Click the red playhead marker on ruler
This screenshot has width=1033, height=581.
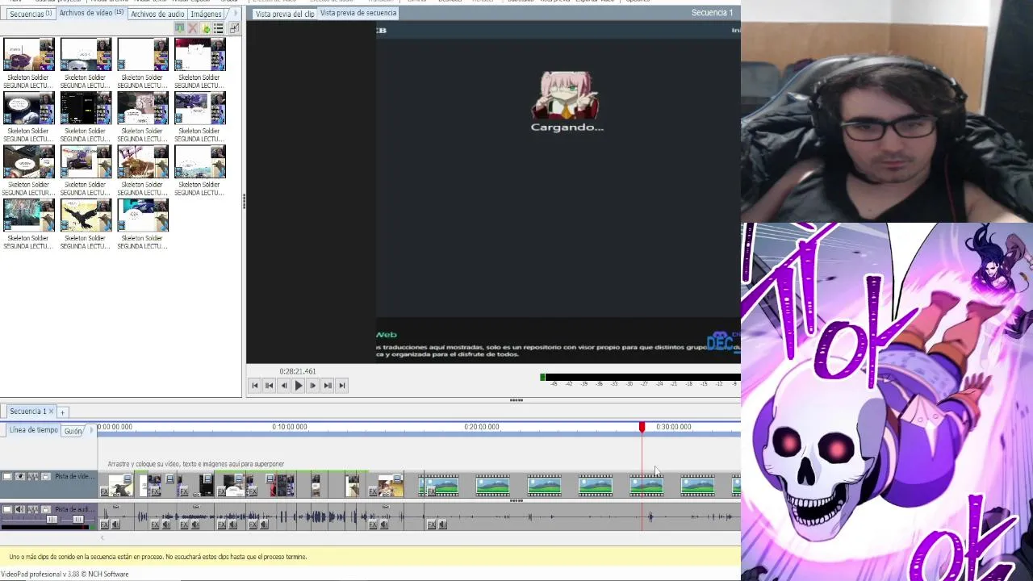[x=642, y=426]
